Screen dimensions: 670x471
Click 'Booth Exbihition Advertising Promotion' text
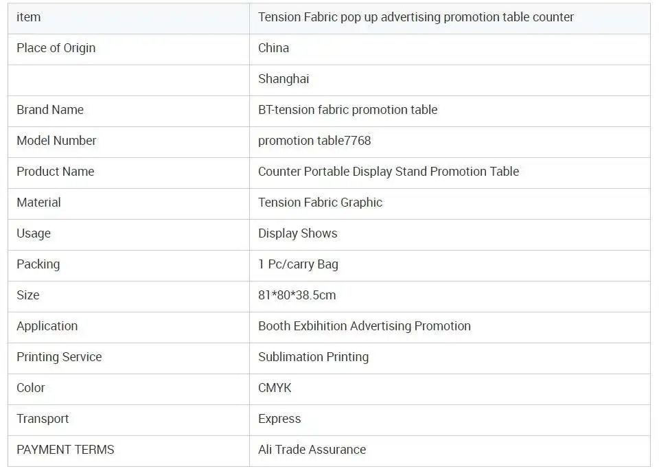click(x=364, y=326)
